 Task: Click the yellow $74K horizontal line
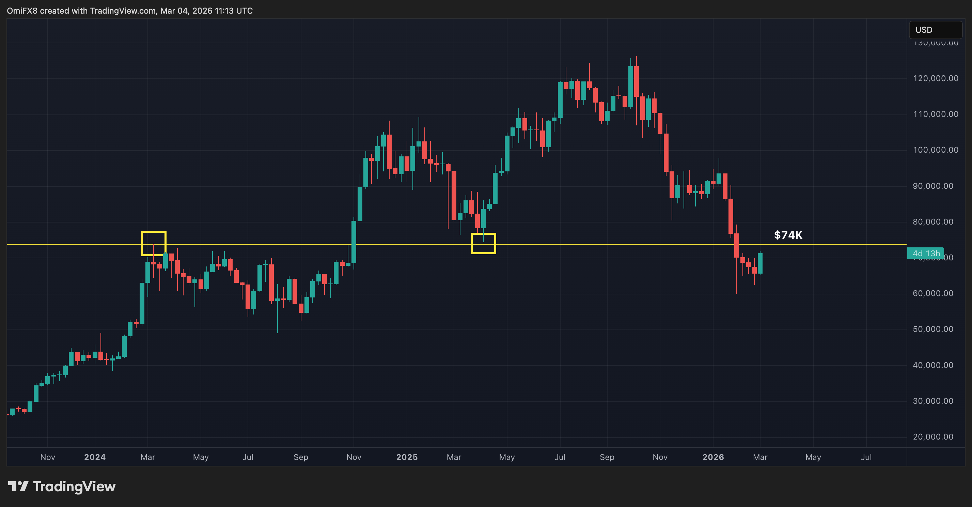(604, 244)
